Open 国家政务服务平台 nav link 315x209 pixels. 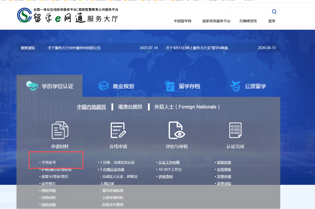pos(216,21)
